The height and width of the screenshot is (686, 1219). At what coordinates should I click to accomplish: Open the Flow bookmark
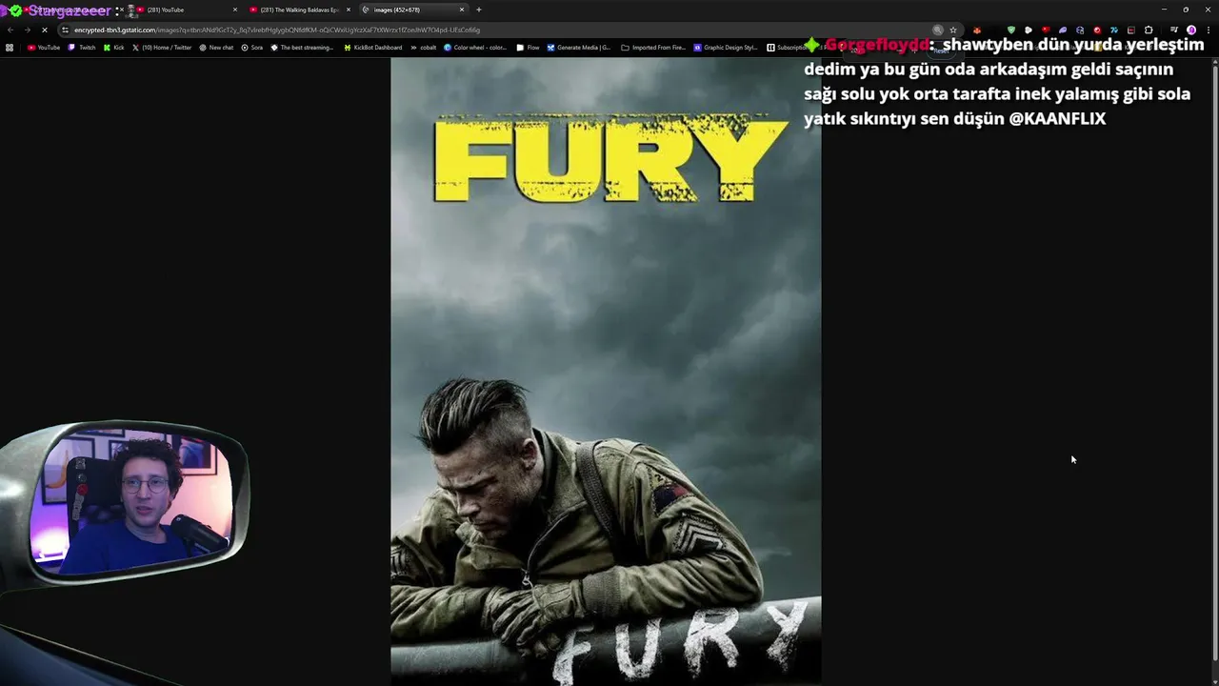528,47
